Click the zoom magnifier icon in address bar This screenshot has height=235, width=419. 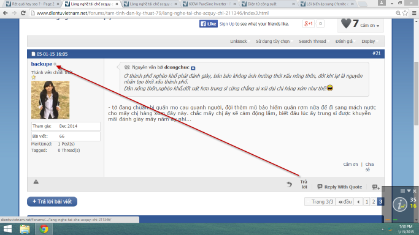(398, 13)
